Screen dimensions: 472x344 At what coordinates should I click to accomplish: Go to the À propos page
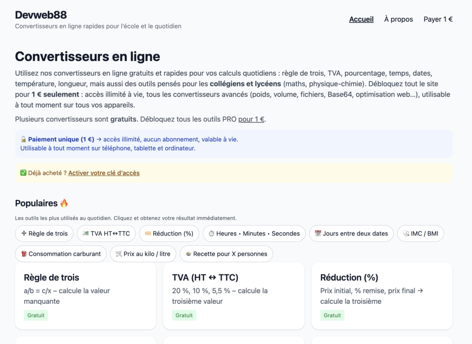(398, 19)
